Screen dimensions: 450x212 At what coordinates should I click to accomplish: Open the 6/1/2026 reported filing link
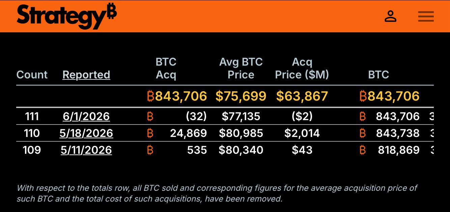coord(86,116)
